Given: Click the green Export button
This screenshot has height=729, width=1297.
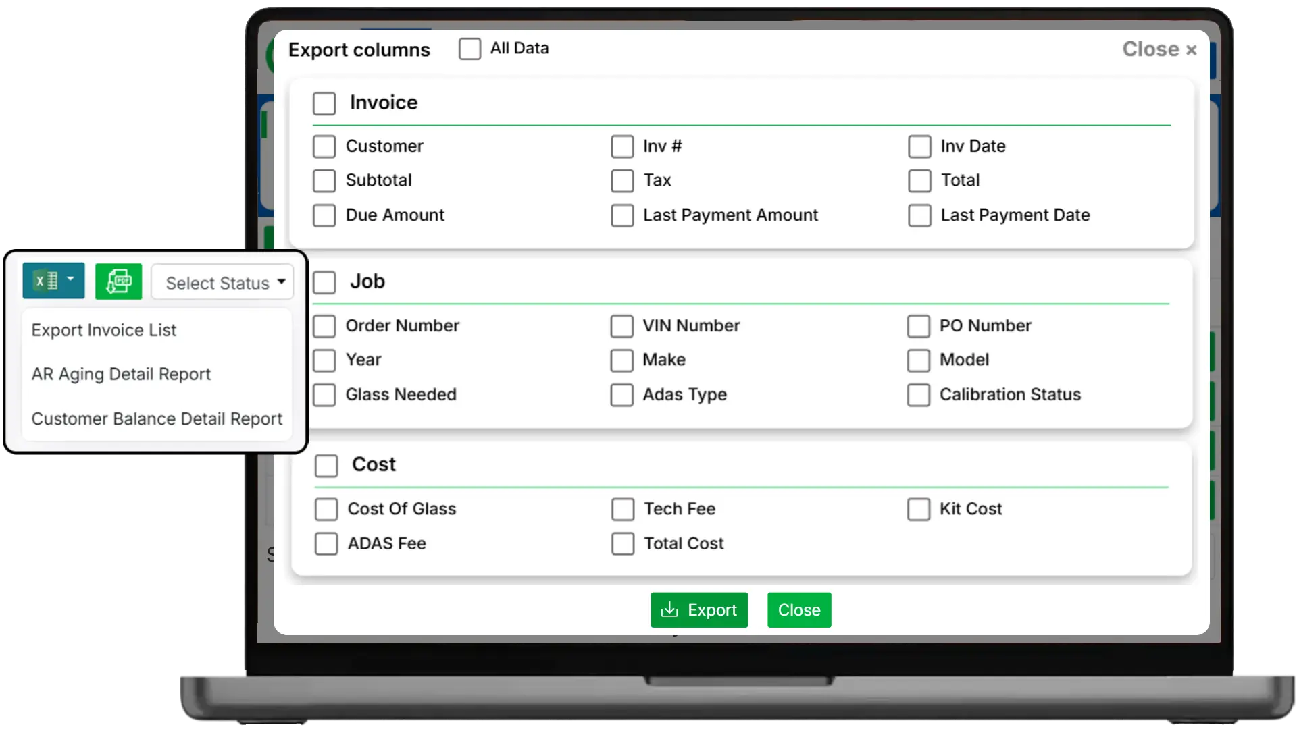Looking at the screenshot, I should pyautogui.click(x=699, y=610).
